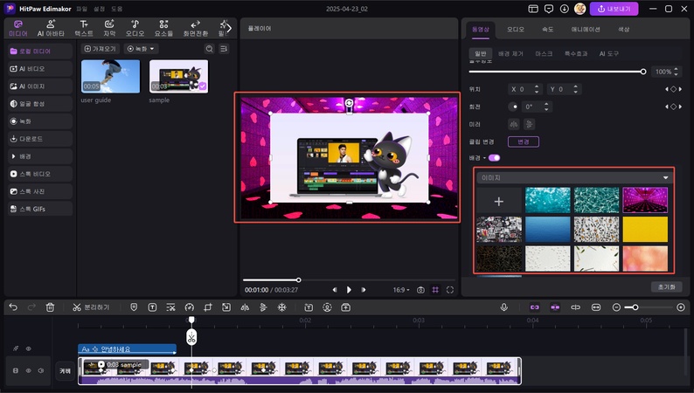694x393 pixels.
Task: Adjust the Y position stepper arrows
Action: pyautogui.click(x=575, y=89)
